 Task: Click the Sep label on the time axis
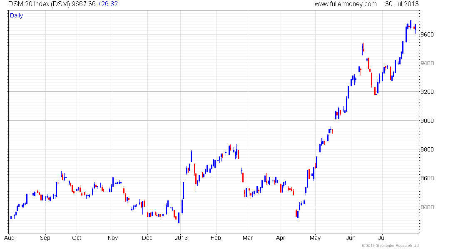(45, 238)
